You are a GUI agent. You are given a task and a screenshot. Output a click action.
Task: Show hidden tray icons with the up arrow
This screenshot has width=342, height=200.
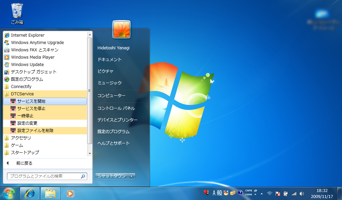pyautogui.click(x=262, y=193)
